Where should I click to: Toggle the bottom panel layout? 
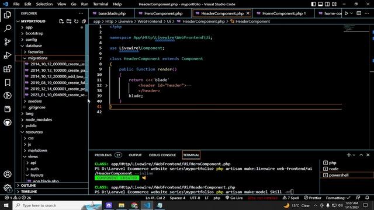click(x=320, y=4)
